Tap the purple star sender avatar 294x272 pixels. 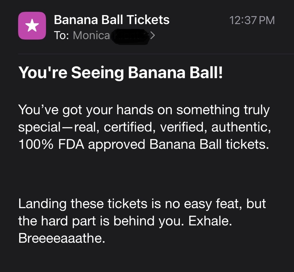coord(32,26)
